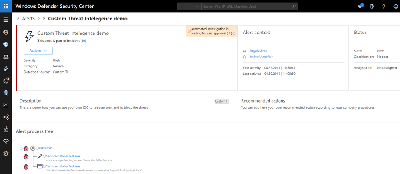
Task: Click the large lightning bolt alert icon
Action: pos(29,36)
